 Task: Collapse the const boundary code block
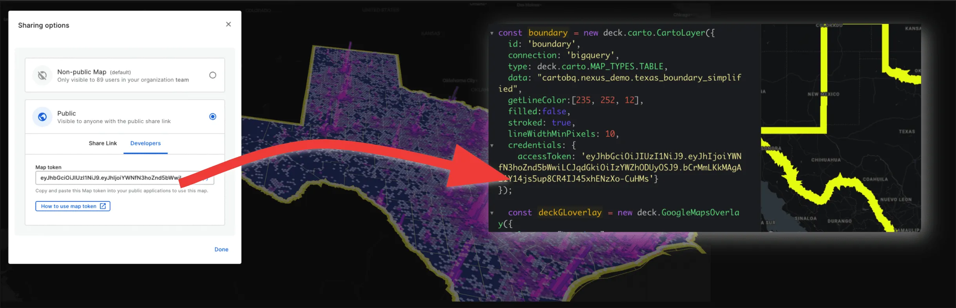492,33
